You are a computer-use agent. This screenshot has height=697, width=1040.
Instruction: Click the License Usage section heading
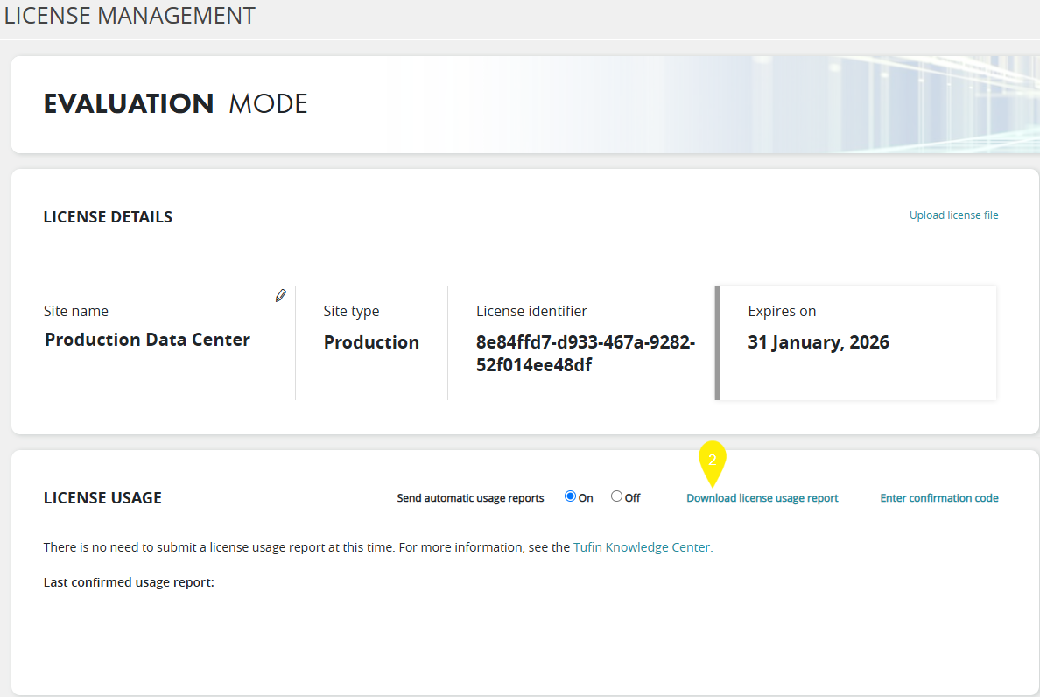pyautogui.click(x=102, y=498)
